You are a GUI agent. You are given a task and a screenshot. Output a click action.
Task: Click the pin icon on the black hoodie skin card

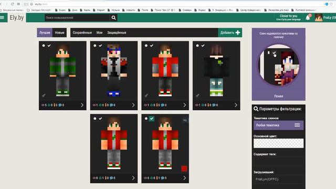pos(197,96)
